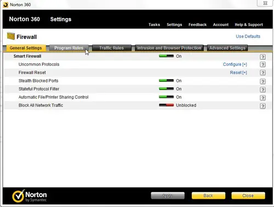Disable Stealth Blocked Ports switch
Screen dimensions: 274x207
[x=166, y=81]
